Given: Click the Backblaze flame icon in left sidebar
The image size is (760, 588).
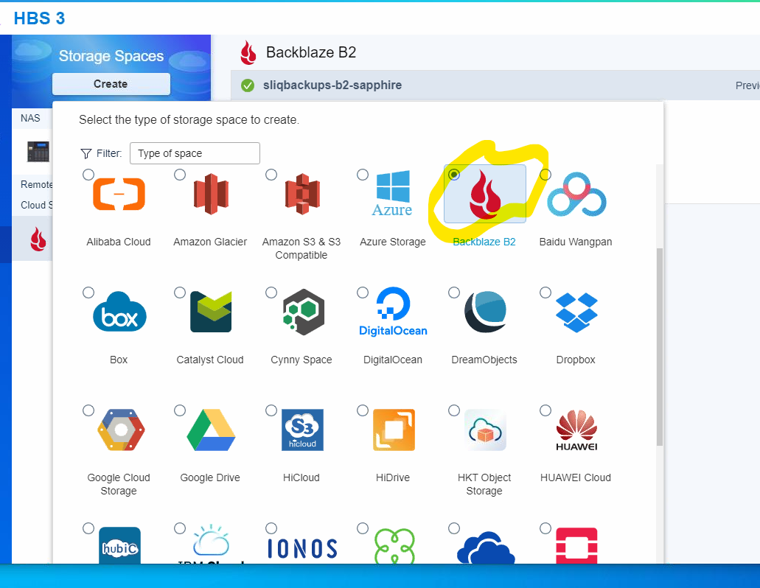Looking at the screenshot, I should click(x=38, y=239).
